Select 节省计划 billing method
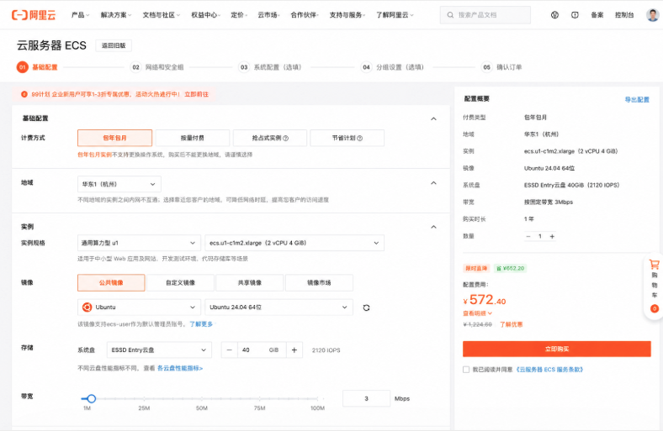The height and width of the screenshot is (431, 663). 347,138
